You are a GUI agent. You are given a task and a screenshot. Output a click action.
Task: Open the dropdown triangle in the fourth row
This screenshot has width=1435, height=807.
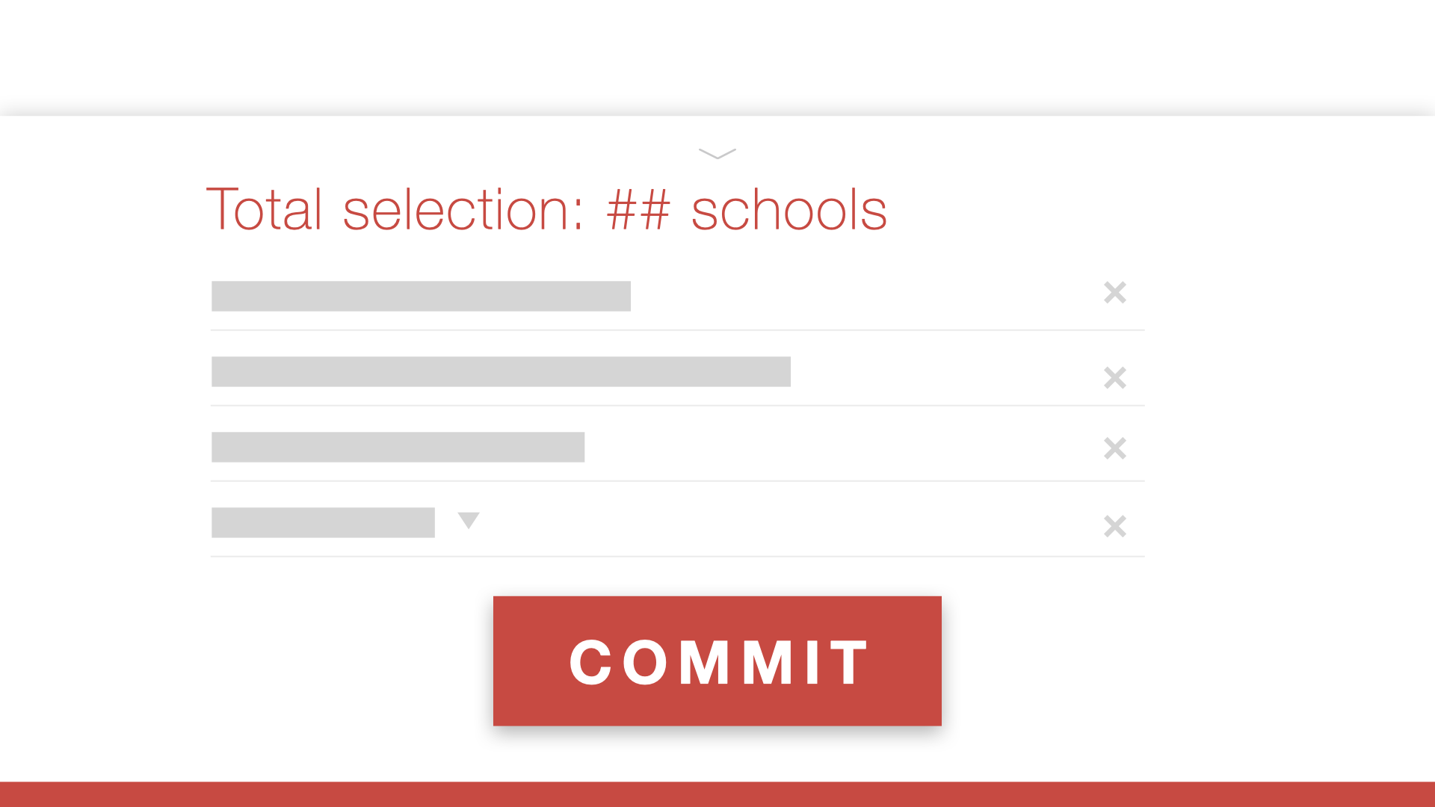pyautogui.click(x=469, y=520)
